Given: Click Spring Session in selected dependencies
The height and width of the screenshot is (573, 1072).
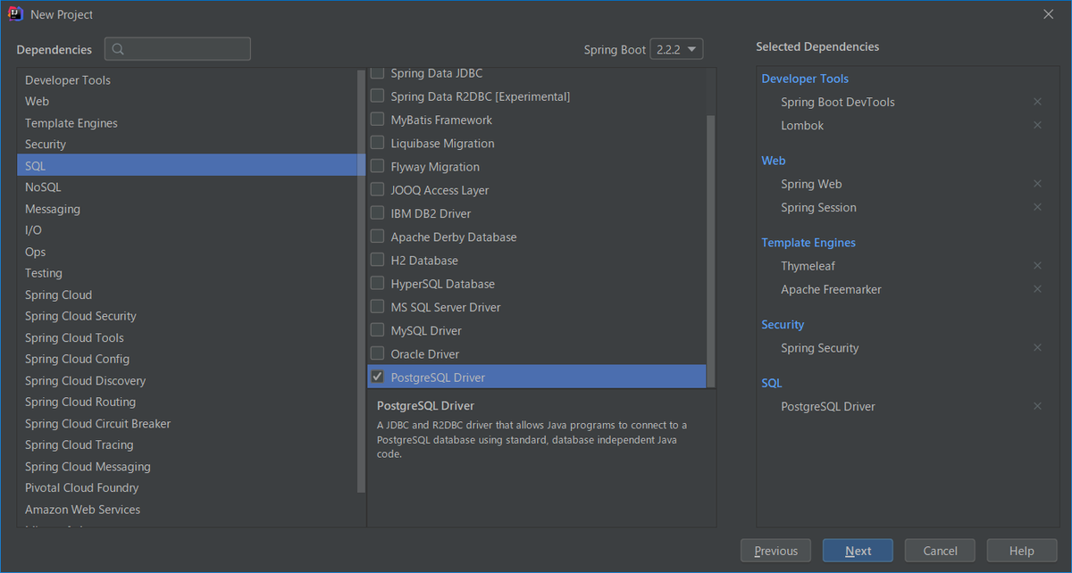Looking at the screenshot, I should 818,207.
